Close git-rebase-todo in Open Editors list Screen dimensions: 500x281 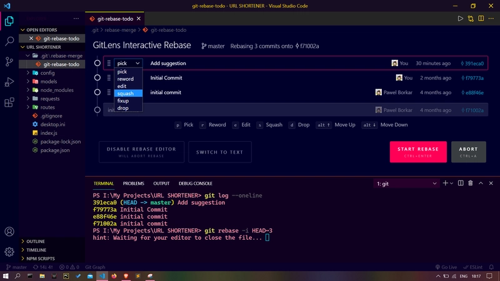(31, 38)
